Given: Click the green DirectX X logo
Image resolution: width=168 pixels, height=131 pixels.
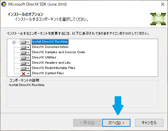Looking at the screenshot, I should pos(158,19).
